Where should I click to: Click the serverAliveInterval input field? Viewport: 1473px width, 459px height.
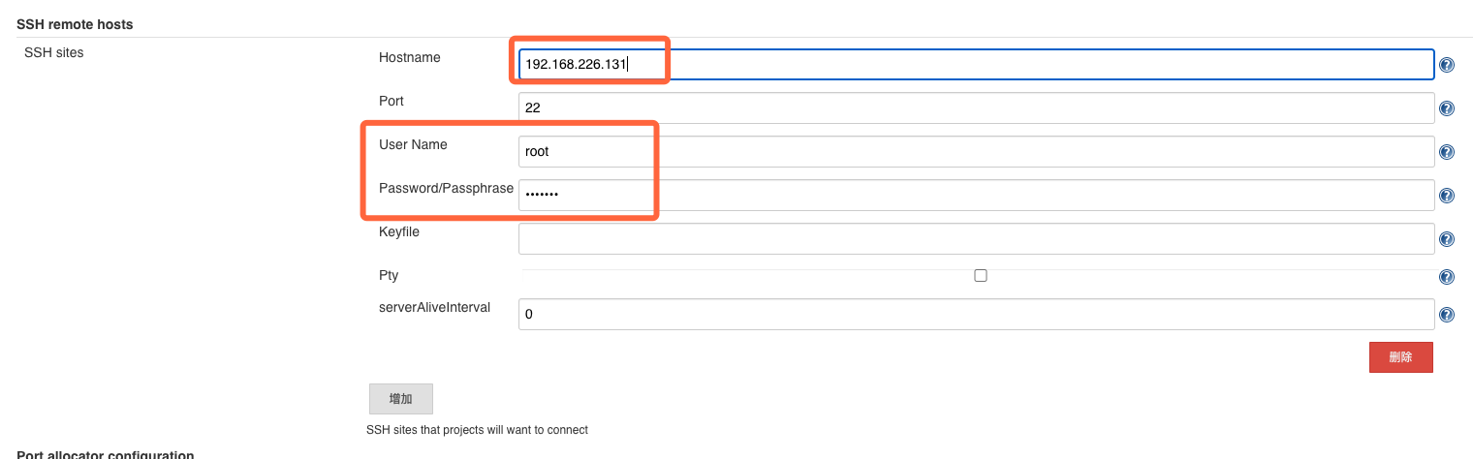[976, 315]
